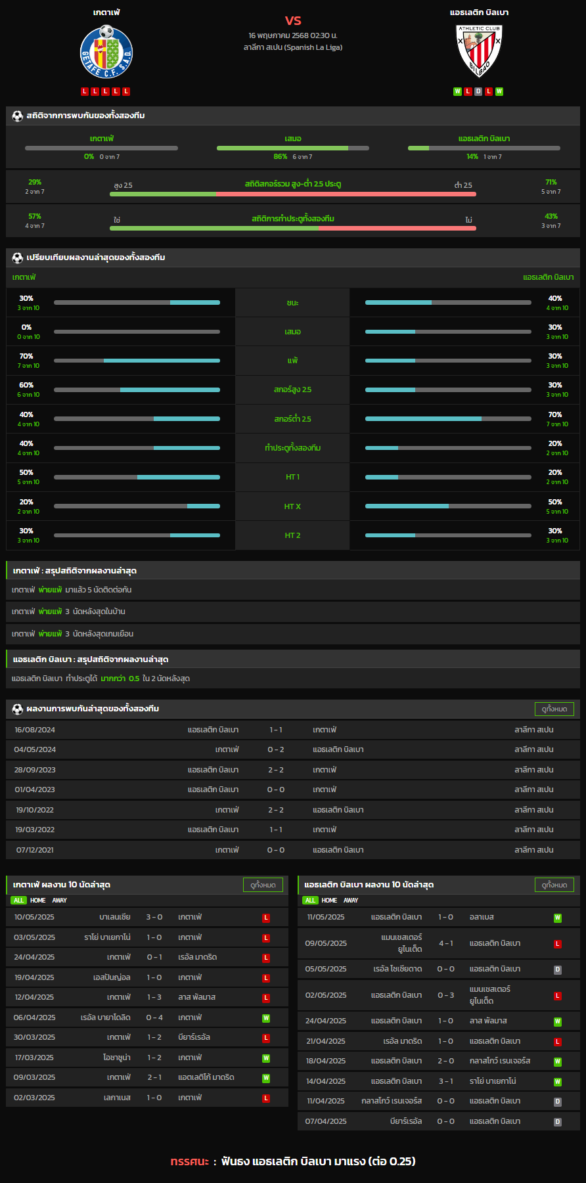Click L badge on Getafe's 10/05/2025 row
This screenshot has width=586, height=1183.
click(266, 918)
